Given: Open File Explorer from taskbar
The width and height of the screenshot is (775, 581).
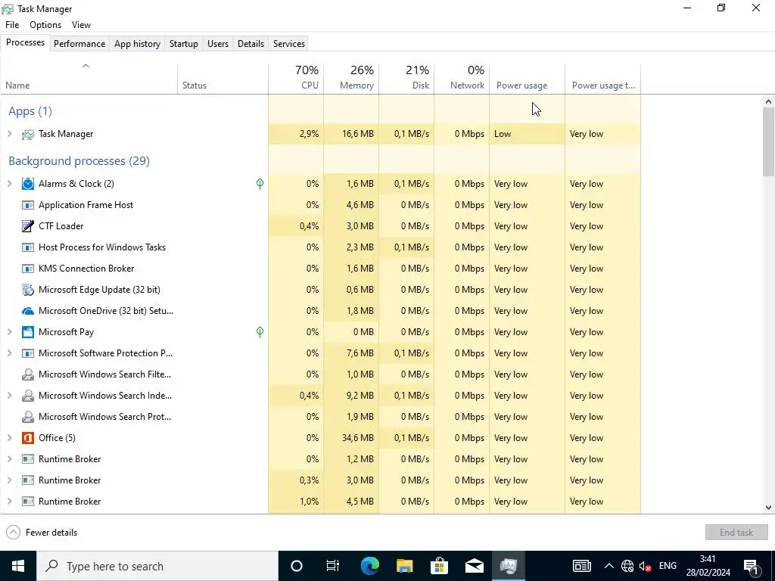Looking at the screenshot, I should [x=404, y=566].
